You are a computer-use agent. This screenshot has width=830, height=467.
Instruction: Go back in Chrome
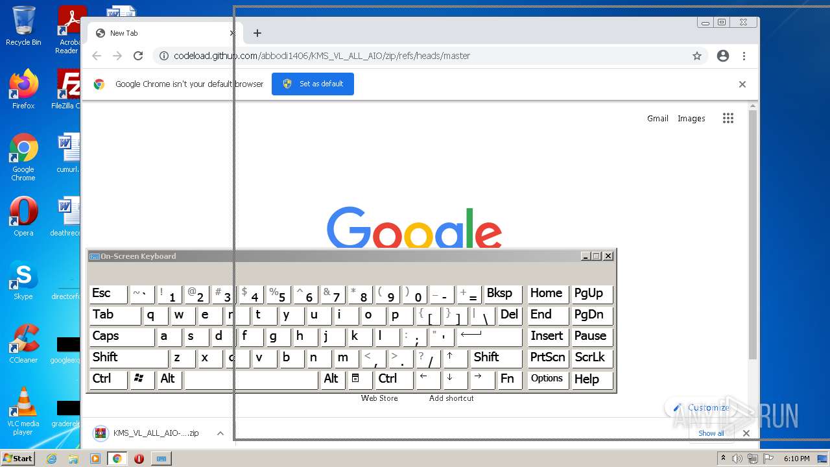click(97, 56)
